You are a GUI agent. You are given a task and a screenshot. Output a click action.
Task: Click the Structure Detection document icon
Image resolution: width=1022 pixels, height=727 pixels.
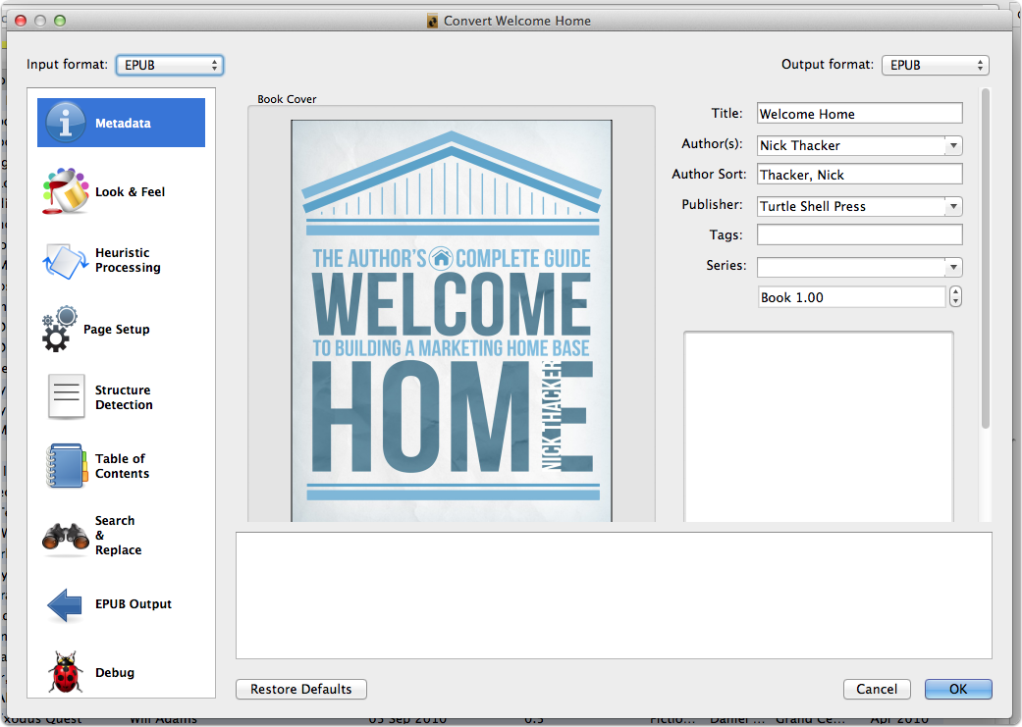tap(66, 396)
